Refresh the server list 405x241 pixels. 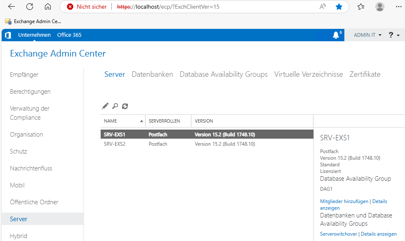pos(125,106)
